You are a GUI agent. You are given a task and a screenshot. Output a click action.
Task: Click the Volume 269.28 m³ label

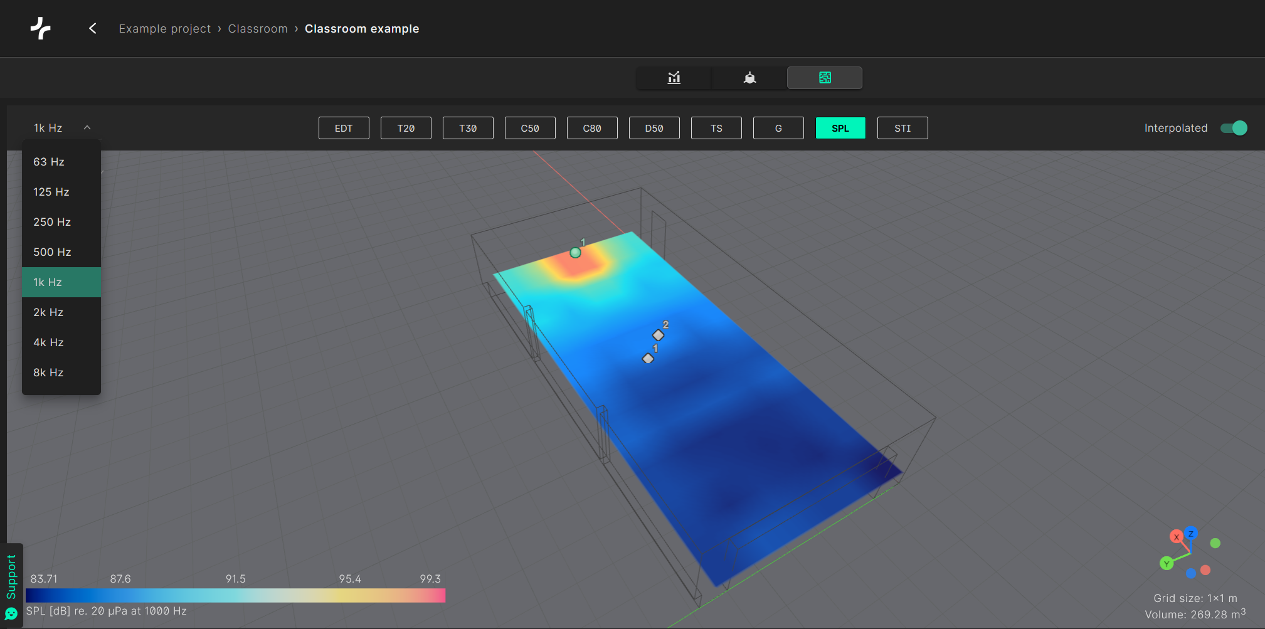(x=1195, y=614)
